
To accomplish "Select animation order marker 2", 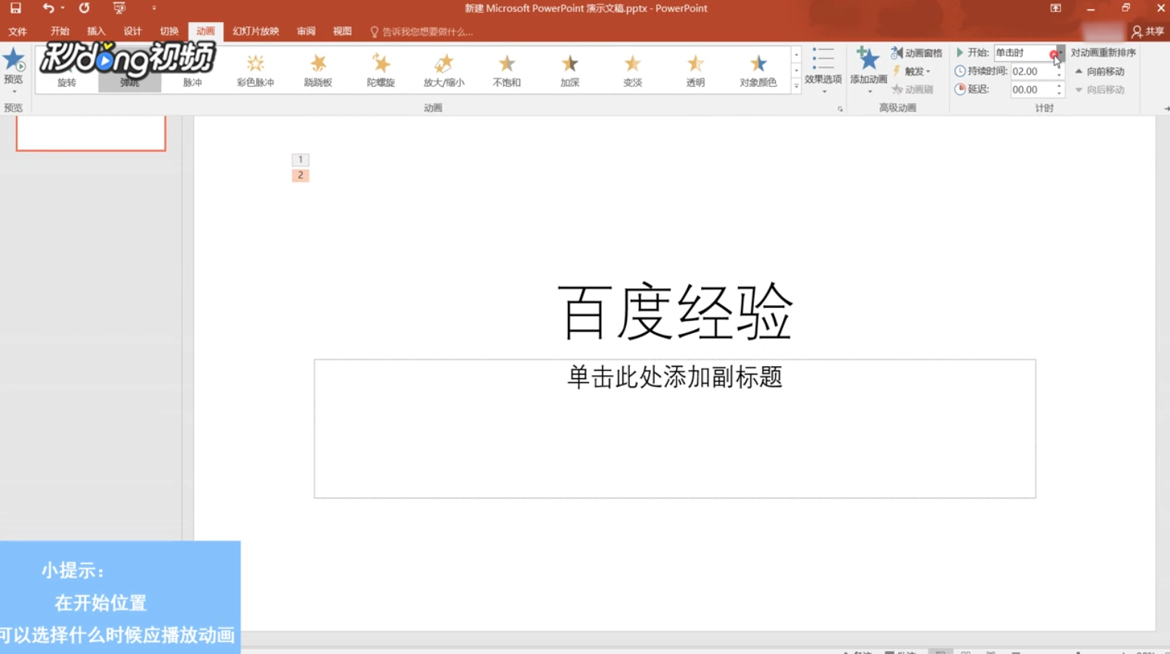I will 300,175.
